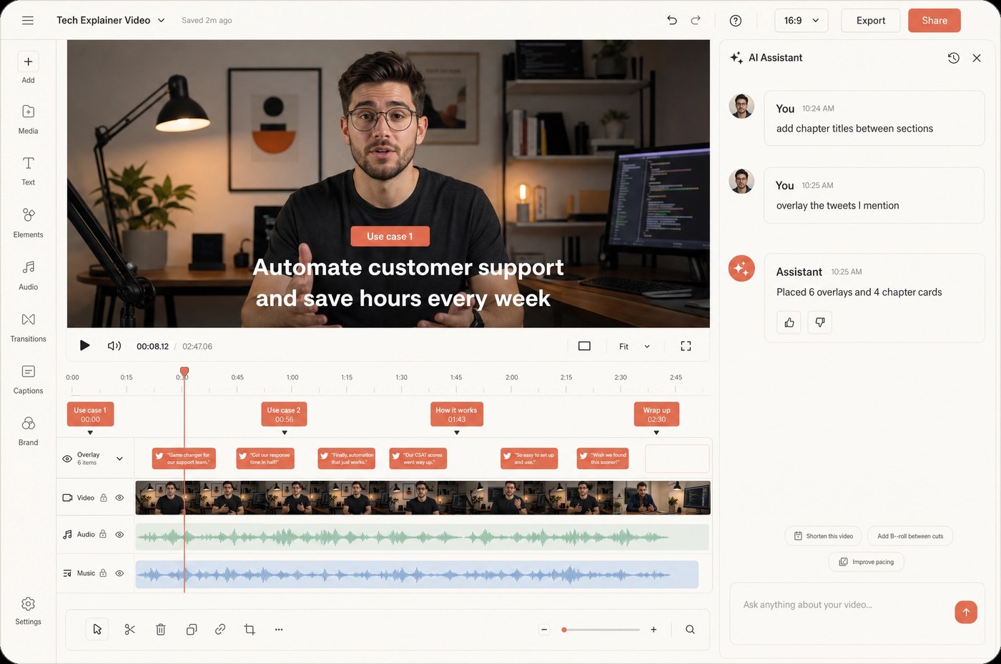
Task: Close the AI Assistant panel
Action: click(x=977, y=58)
